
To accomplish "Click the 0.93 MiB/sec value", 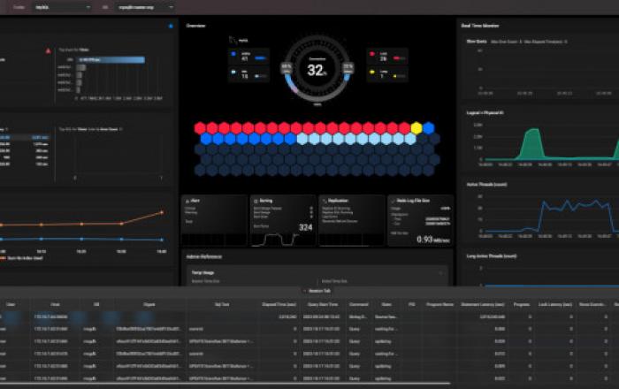I will click(x=433, y=239).
